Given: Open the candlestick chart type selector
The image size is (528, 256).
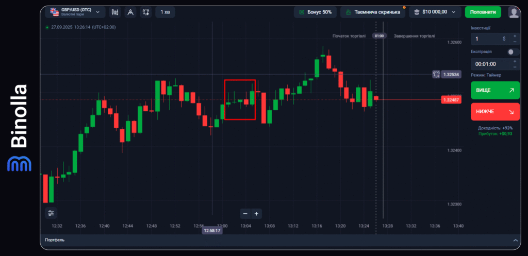Looking at the screenshot, I should coord(115,12).
